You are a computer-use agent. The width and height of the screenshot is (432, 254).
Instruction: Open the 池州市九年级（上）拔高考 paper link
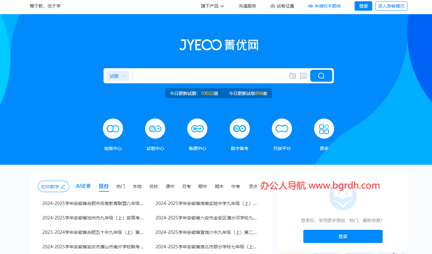tap(93, 218)
